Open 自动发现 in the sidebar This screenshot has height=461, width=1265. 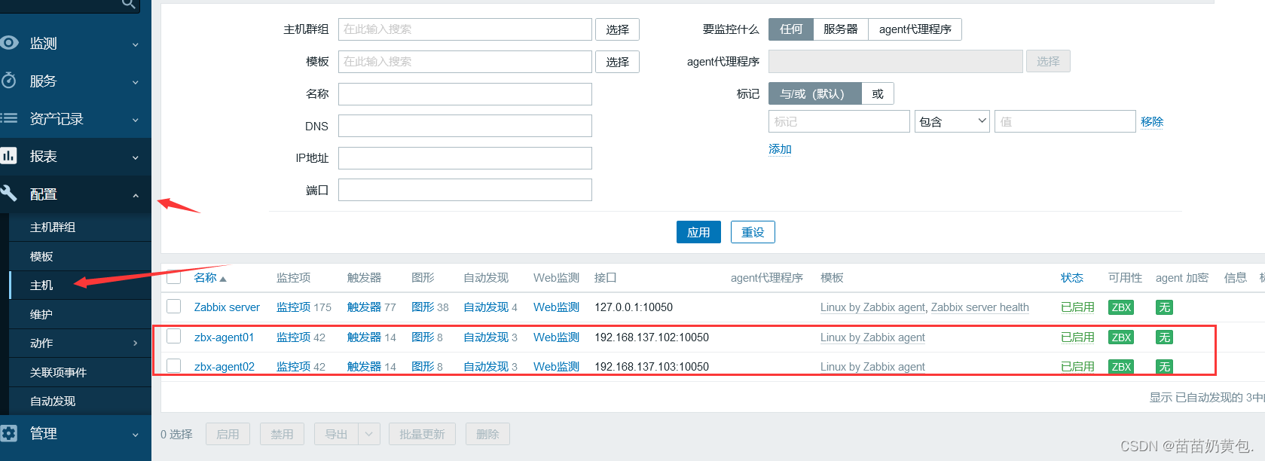53,401
